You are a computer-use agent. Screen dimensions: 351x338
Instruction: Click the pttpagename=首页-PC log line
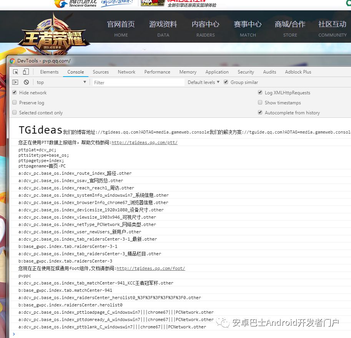[42, 166]
